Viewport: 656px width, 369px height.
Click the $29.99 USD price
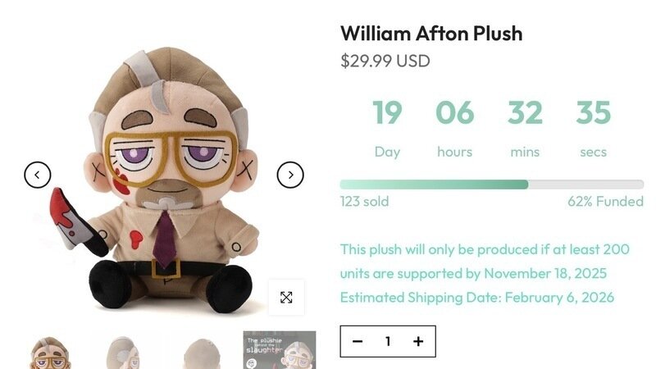coord(385,61)
